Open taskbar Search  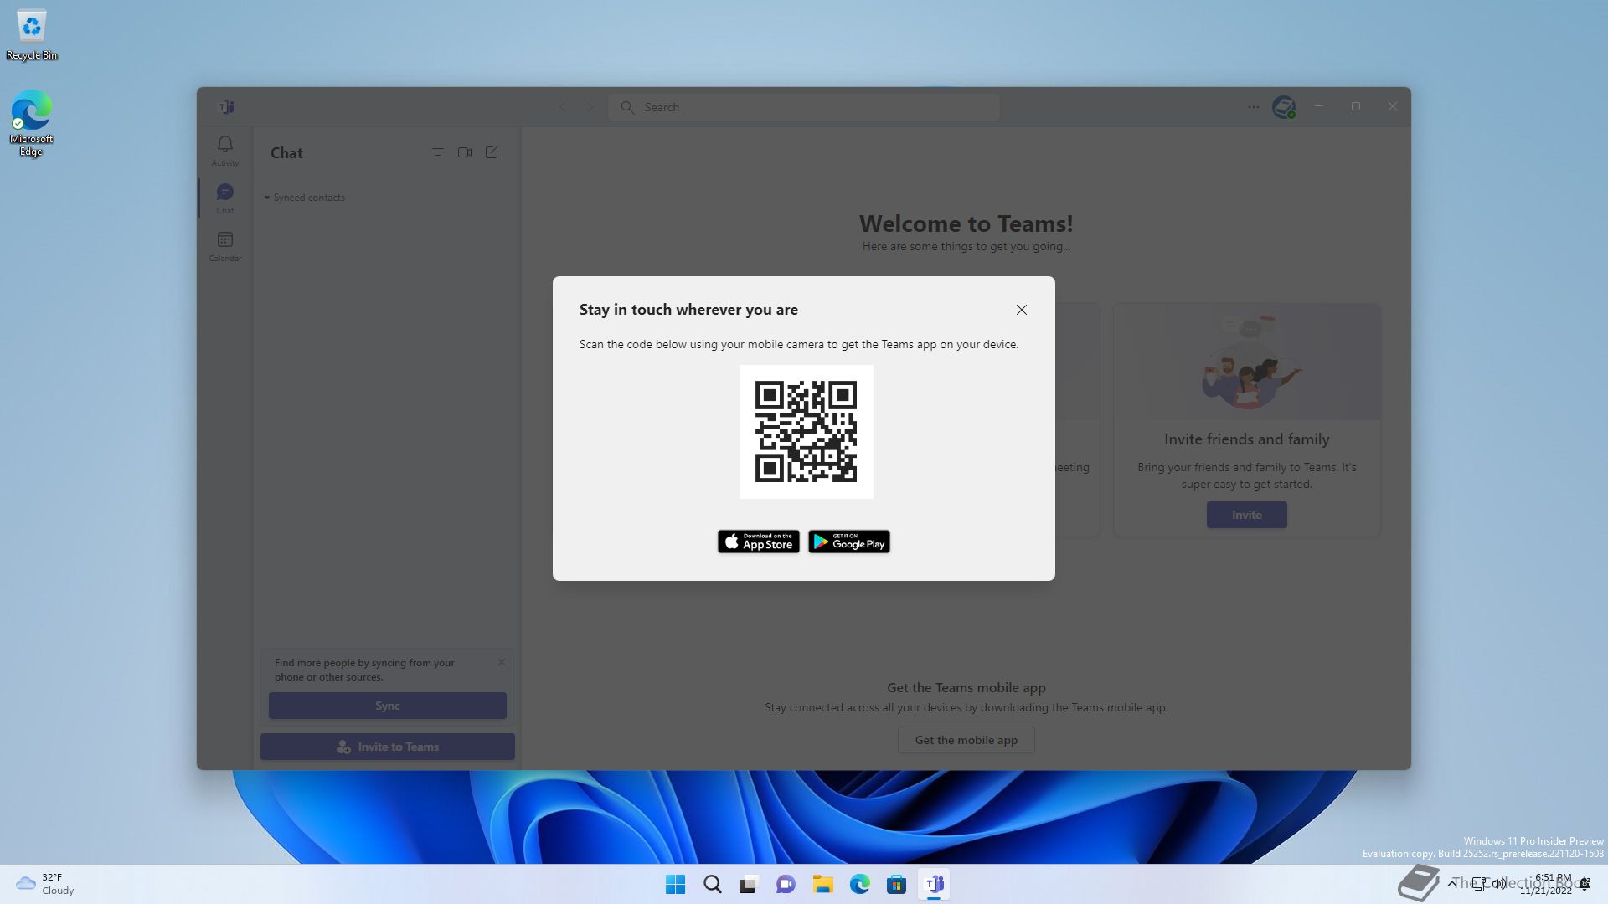pyautogui.click(x=713, y=884)
